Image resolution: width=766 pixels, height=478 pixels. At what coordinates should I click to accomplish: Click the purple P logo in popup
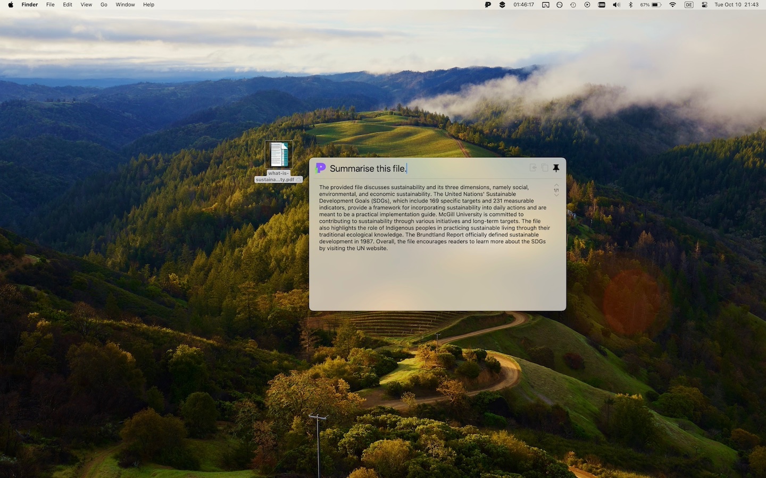[320, 168]
